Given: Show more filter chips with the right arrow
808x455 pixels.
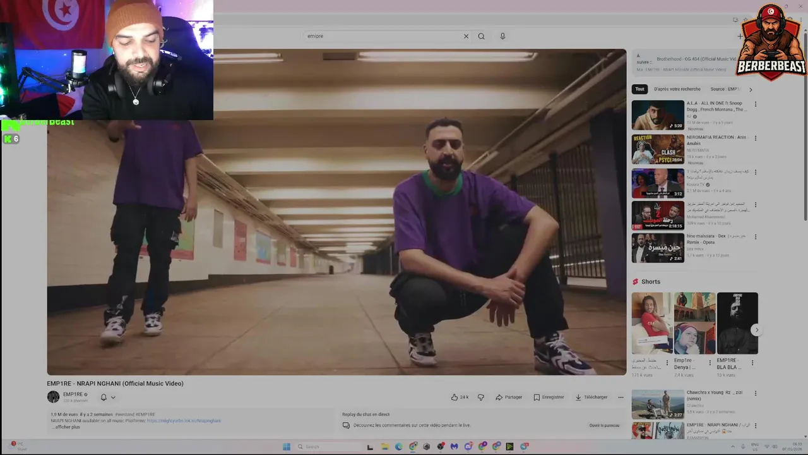Looking at the screenshot, I should [751, 89].
